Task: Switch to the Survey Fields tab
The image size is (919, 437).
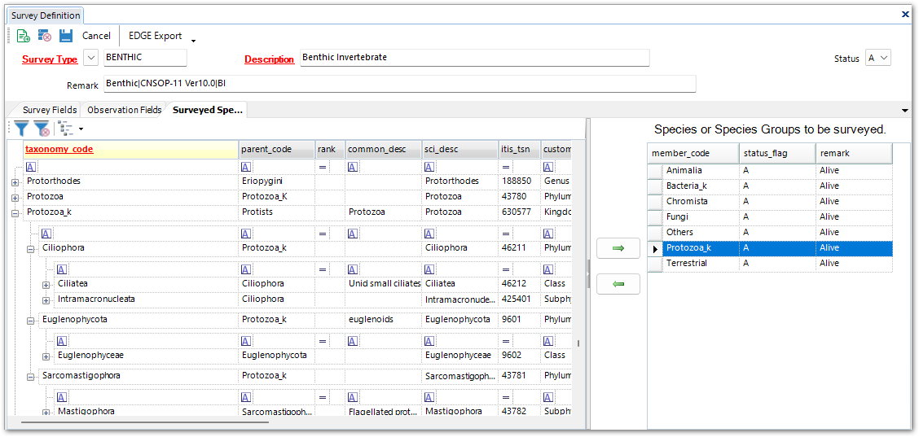Action: point(49,110)
